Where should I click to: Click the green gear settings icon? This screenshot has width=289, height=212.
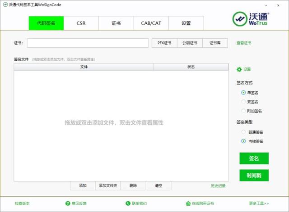pyautogui.click(x=239, y=69)
